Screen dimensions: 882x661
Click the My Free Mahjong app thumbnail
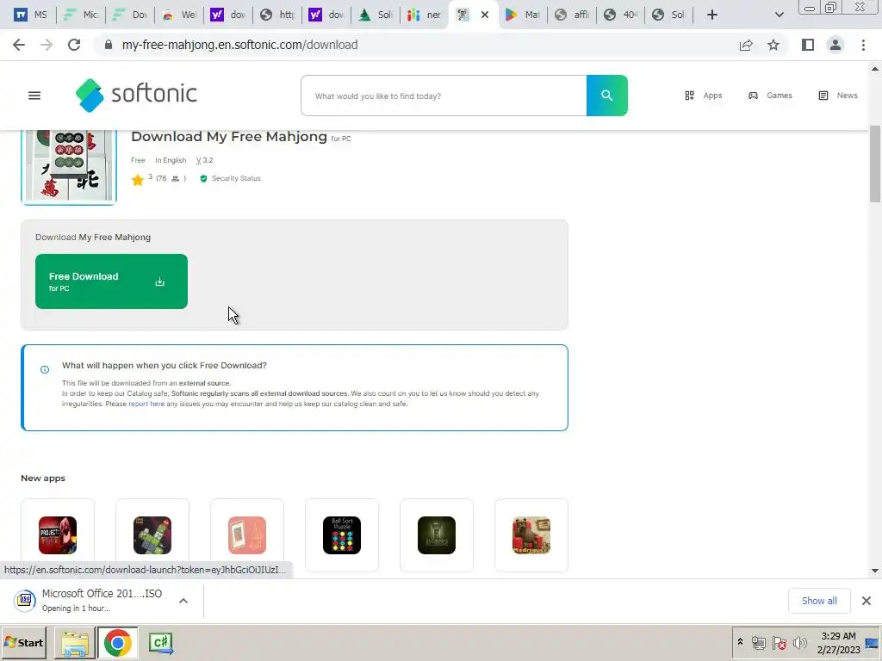click(x=69, y=167)
